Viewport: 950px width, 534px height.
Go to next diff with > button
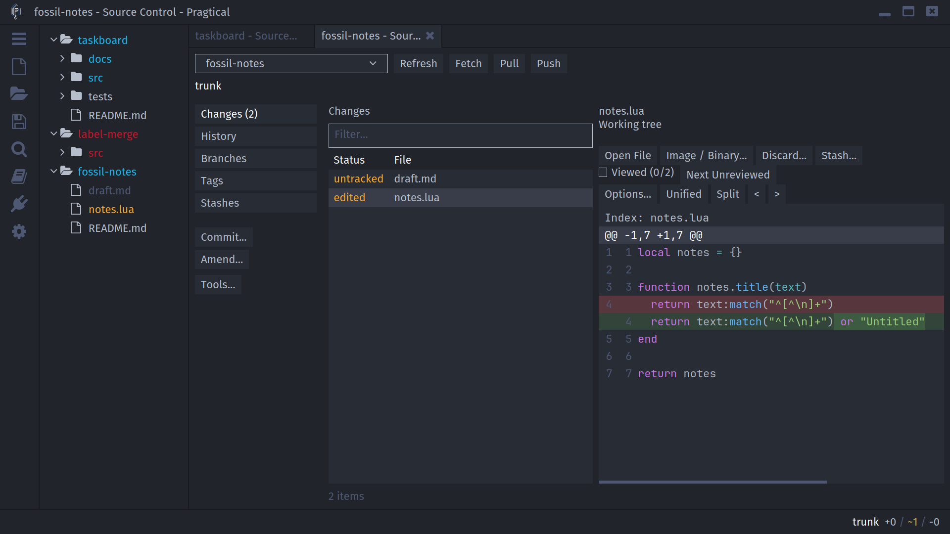coord(777,194)
